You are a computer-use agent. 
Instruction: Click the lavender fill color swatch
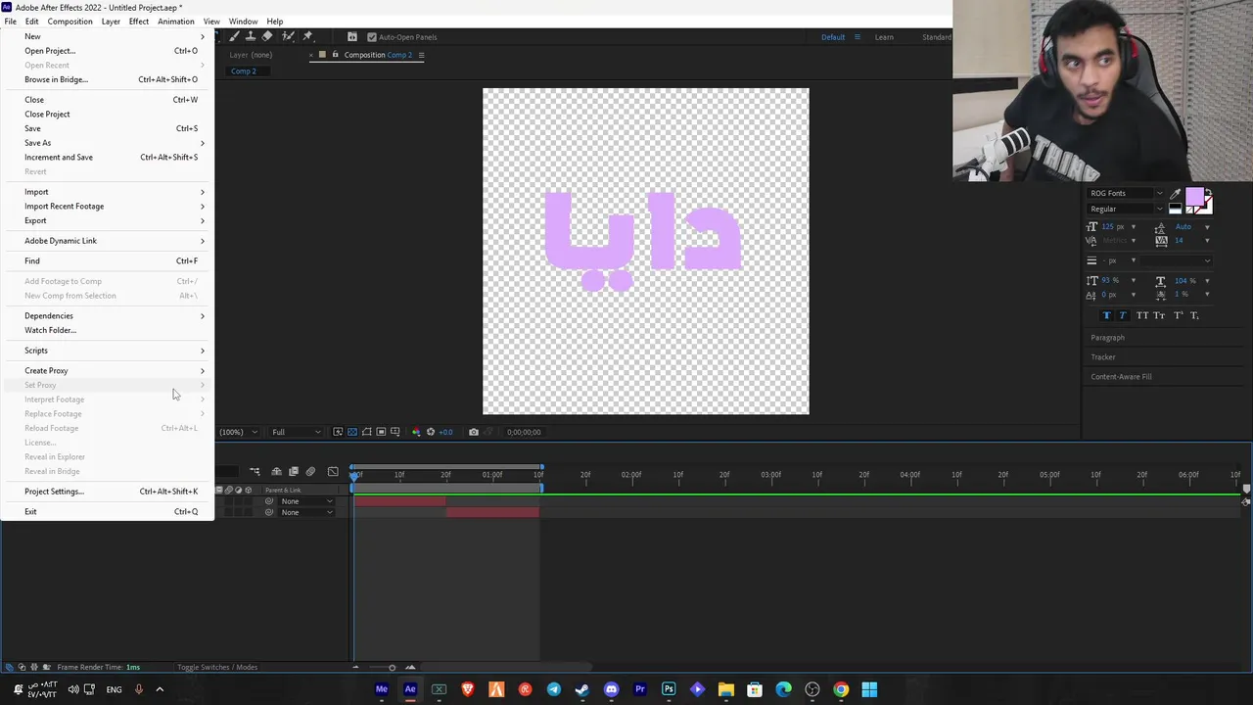click(1194, 199)
